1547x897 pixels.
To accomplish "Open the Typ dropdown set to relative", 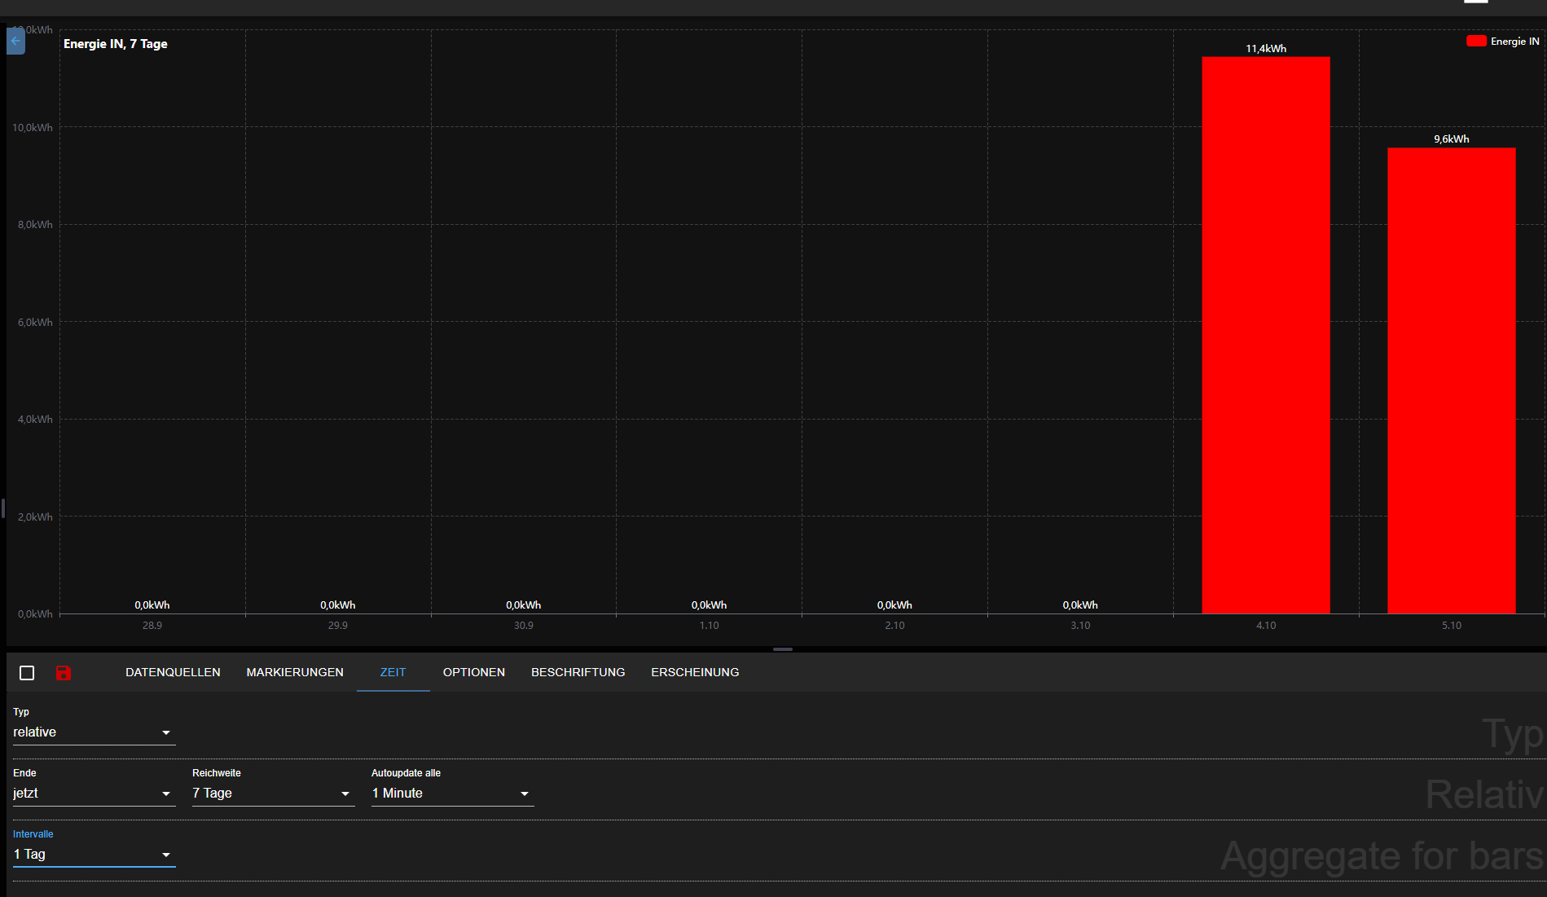I will (x=94, y=732).
